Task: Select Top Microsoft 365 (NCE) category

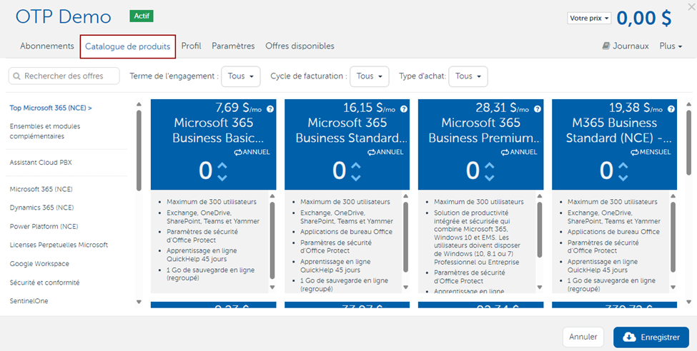Action: click(x=51, y=108)
